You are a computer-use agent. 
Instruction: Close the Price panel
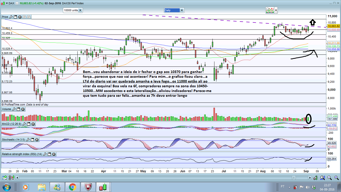[x=20, y=17]
